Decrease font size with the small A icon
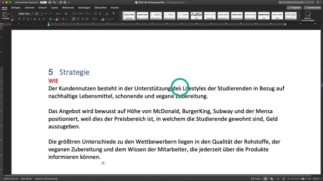This screenshot has width=323, height=181. [x=50, y=14]
